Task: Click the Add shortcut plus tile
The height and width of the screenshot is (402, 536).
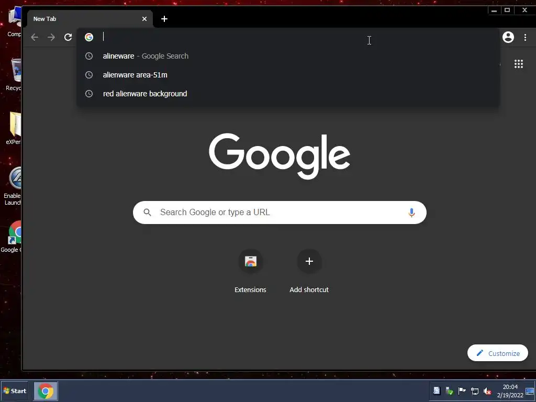Action: pos(309,262)
